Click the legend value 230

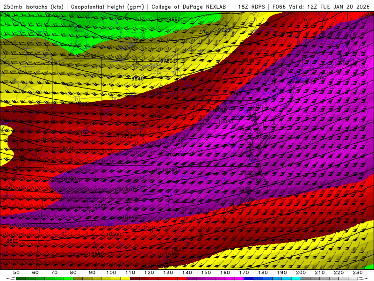coord(358,273)
